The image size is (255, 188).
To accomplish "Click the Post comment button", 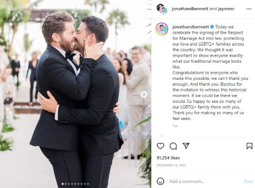I will click(248, 181).
